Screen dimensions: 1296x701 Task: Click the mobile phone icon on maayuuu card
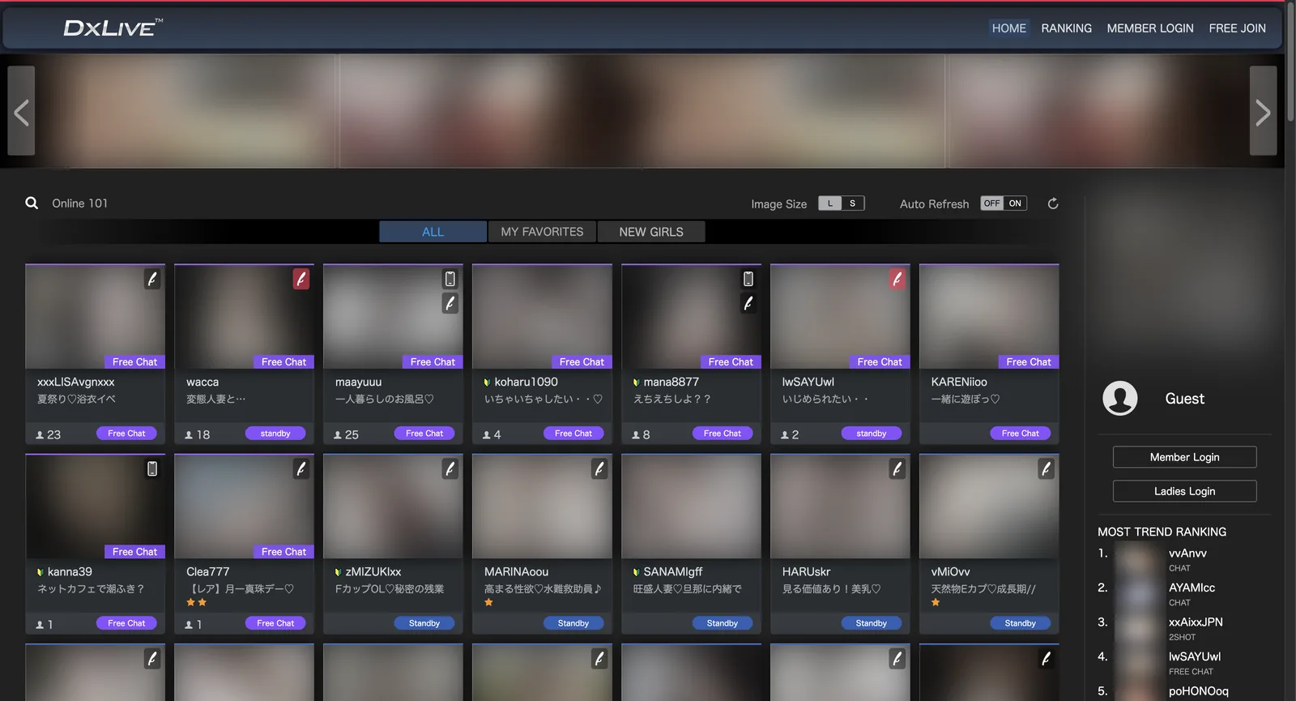pyautogui.click(x=450, y=279)
